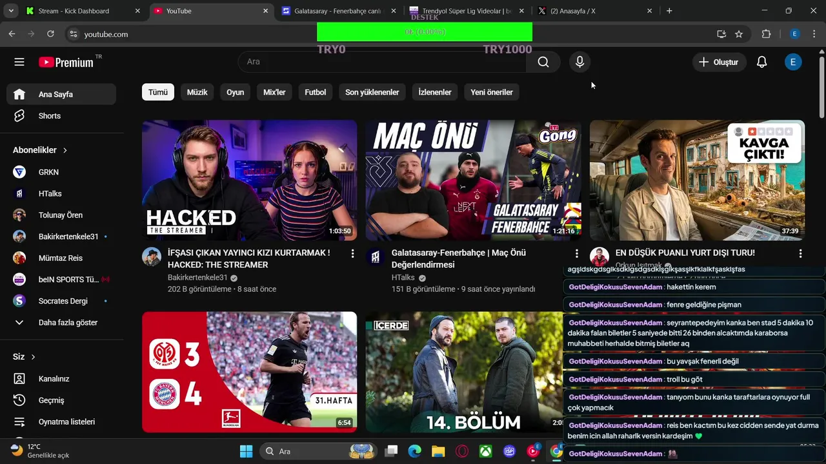
Task: Open File Explorer from the taskbar
Action: pos(438,451)
